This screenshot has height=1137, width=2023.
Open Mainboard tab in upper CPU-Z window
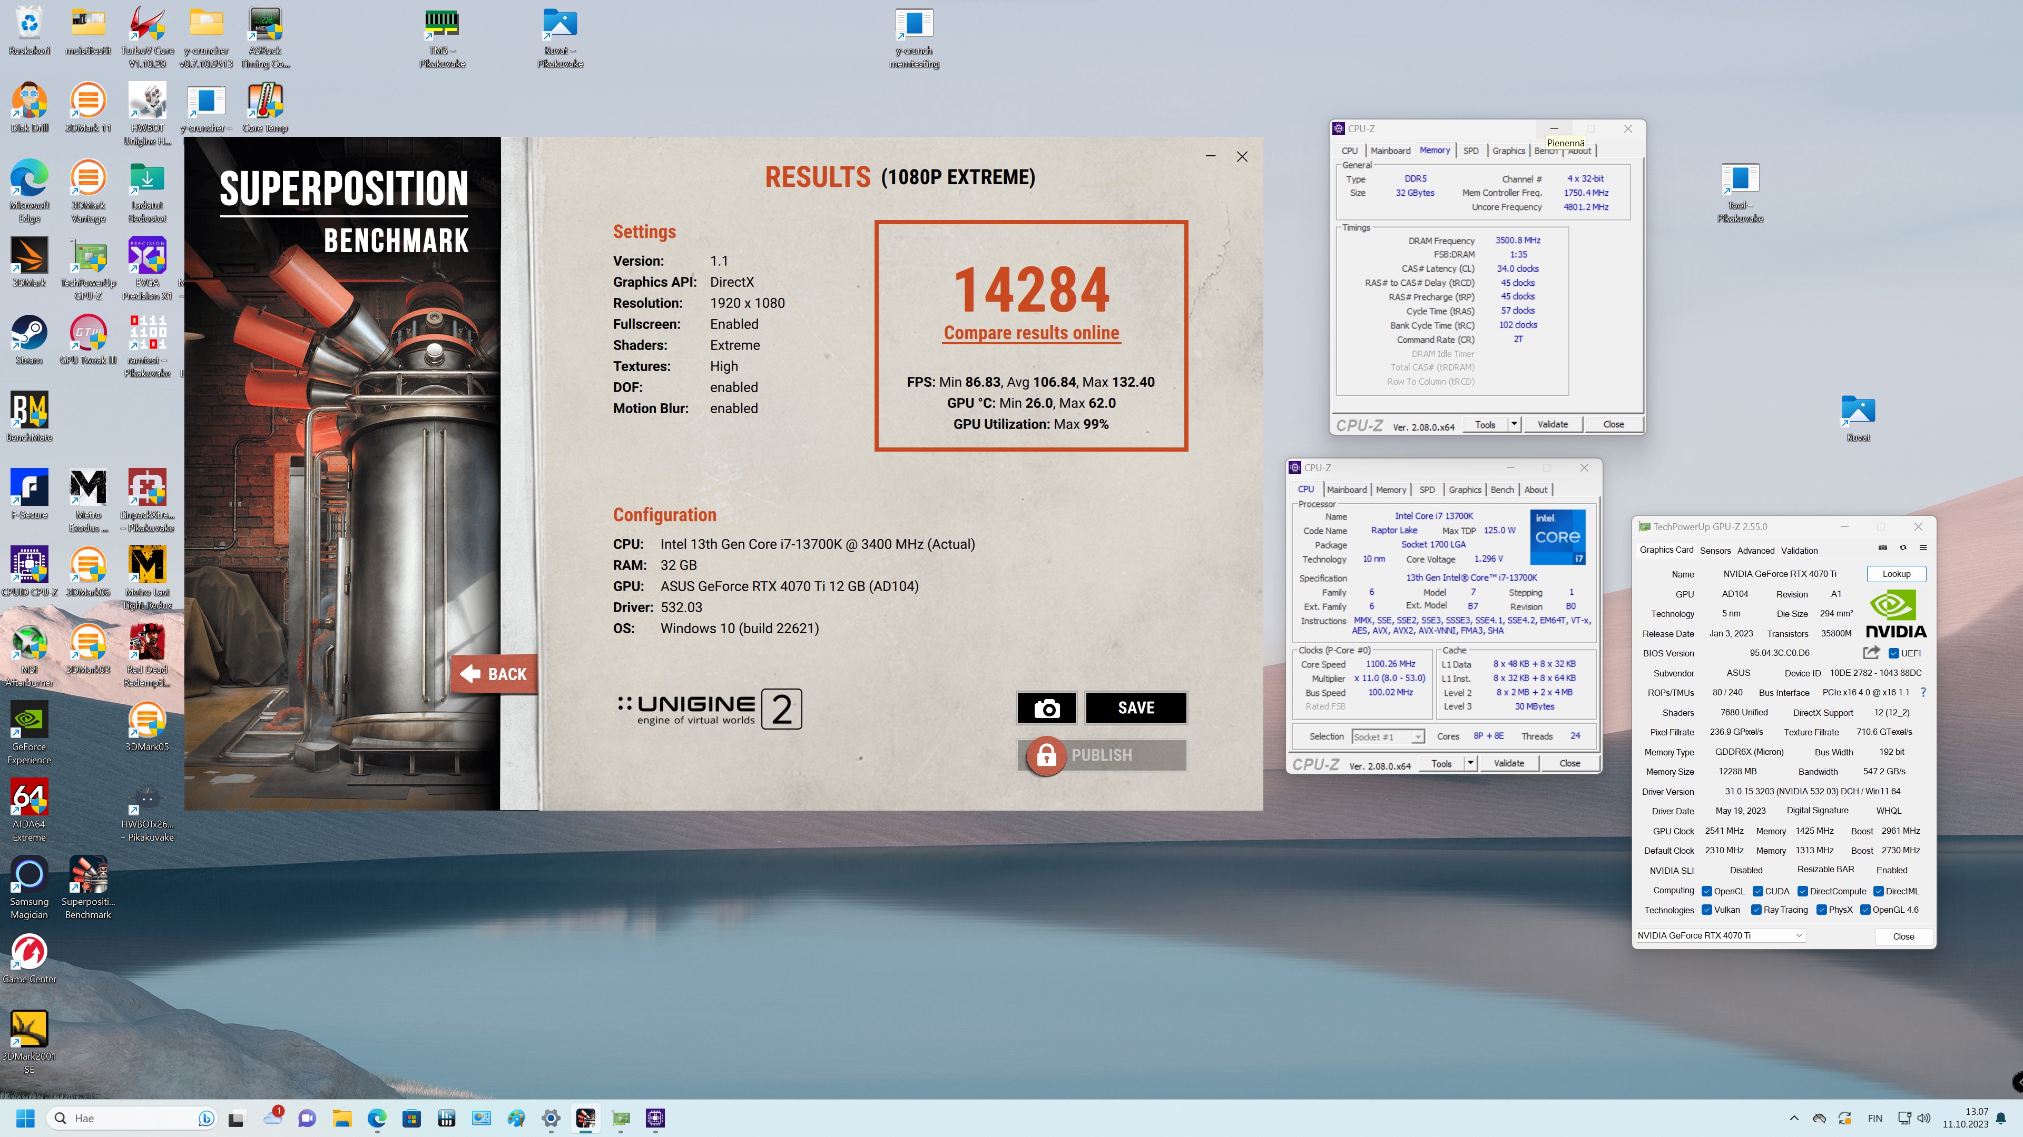click(1390, 151)
